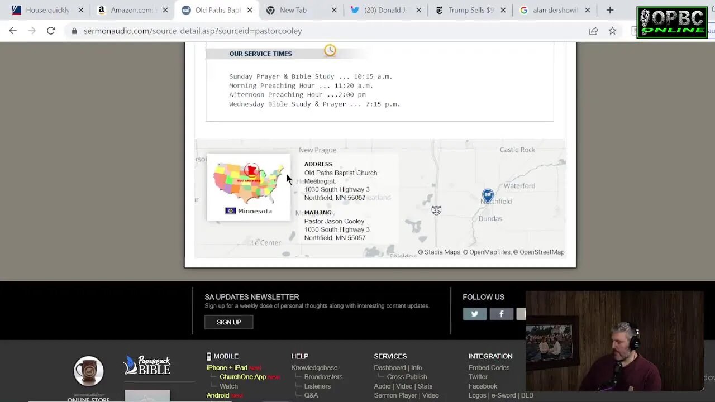Close the New Tab tab
This screenshot has height=402, width=715.
click(334, 10)
